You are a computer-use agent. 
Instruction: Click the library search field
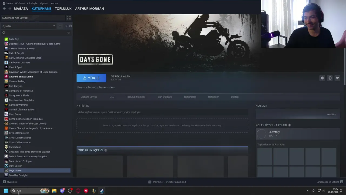click(34, 33)
